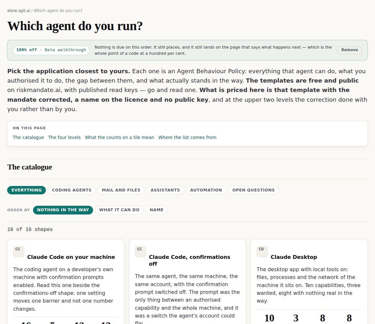The image size is (375, 324).
Task: Select the Everything filter
Action: click(x=27, y=190)
